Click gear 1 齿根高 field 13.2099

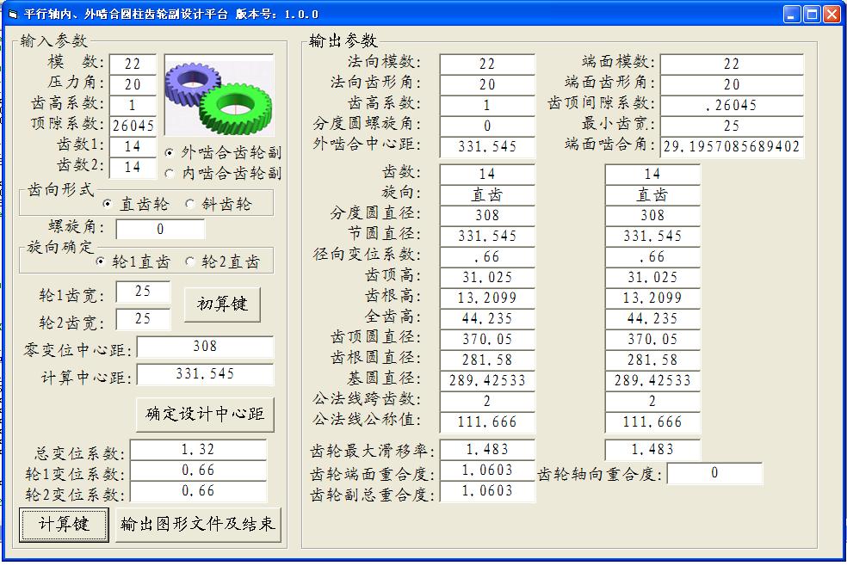pyautogui.click(x=487, y=298)
